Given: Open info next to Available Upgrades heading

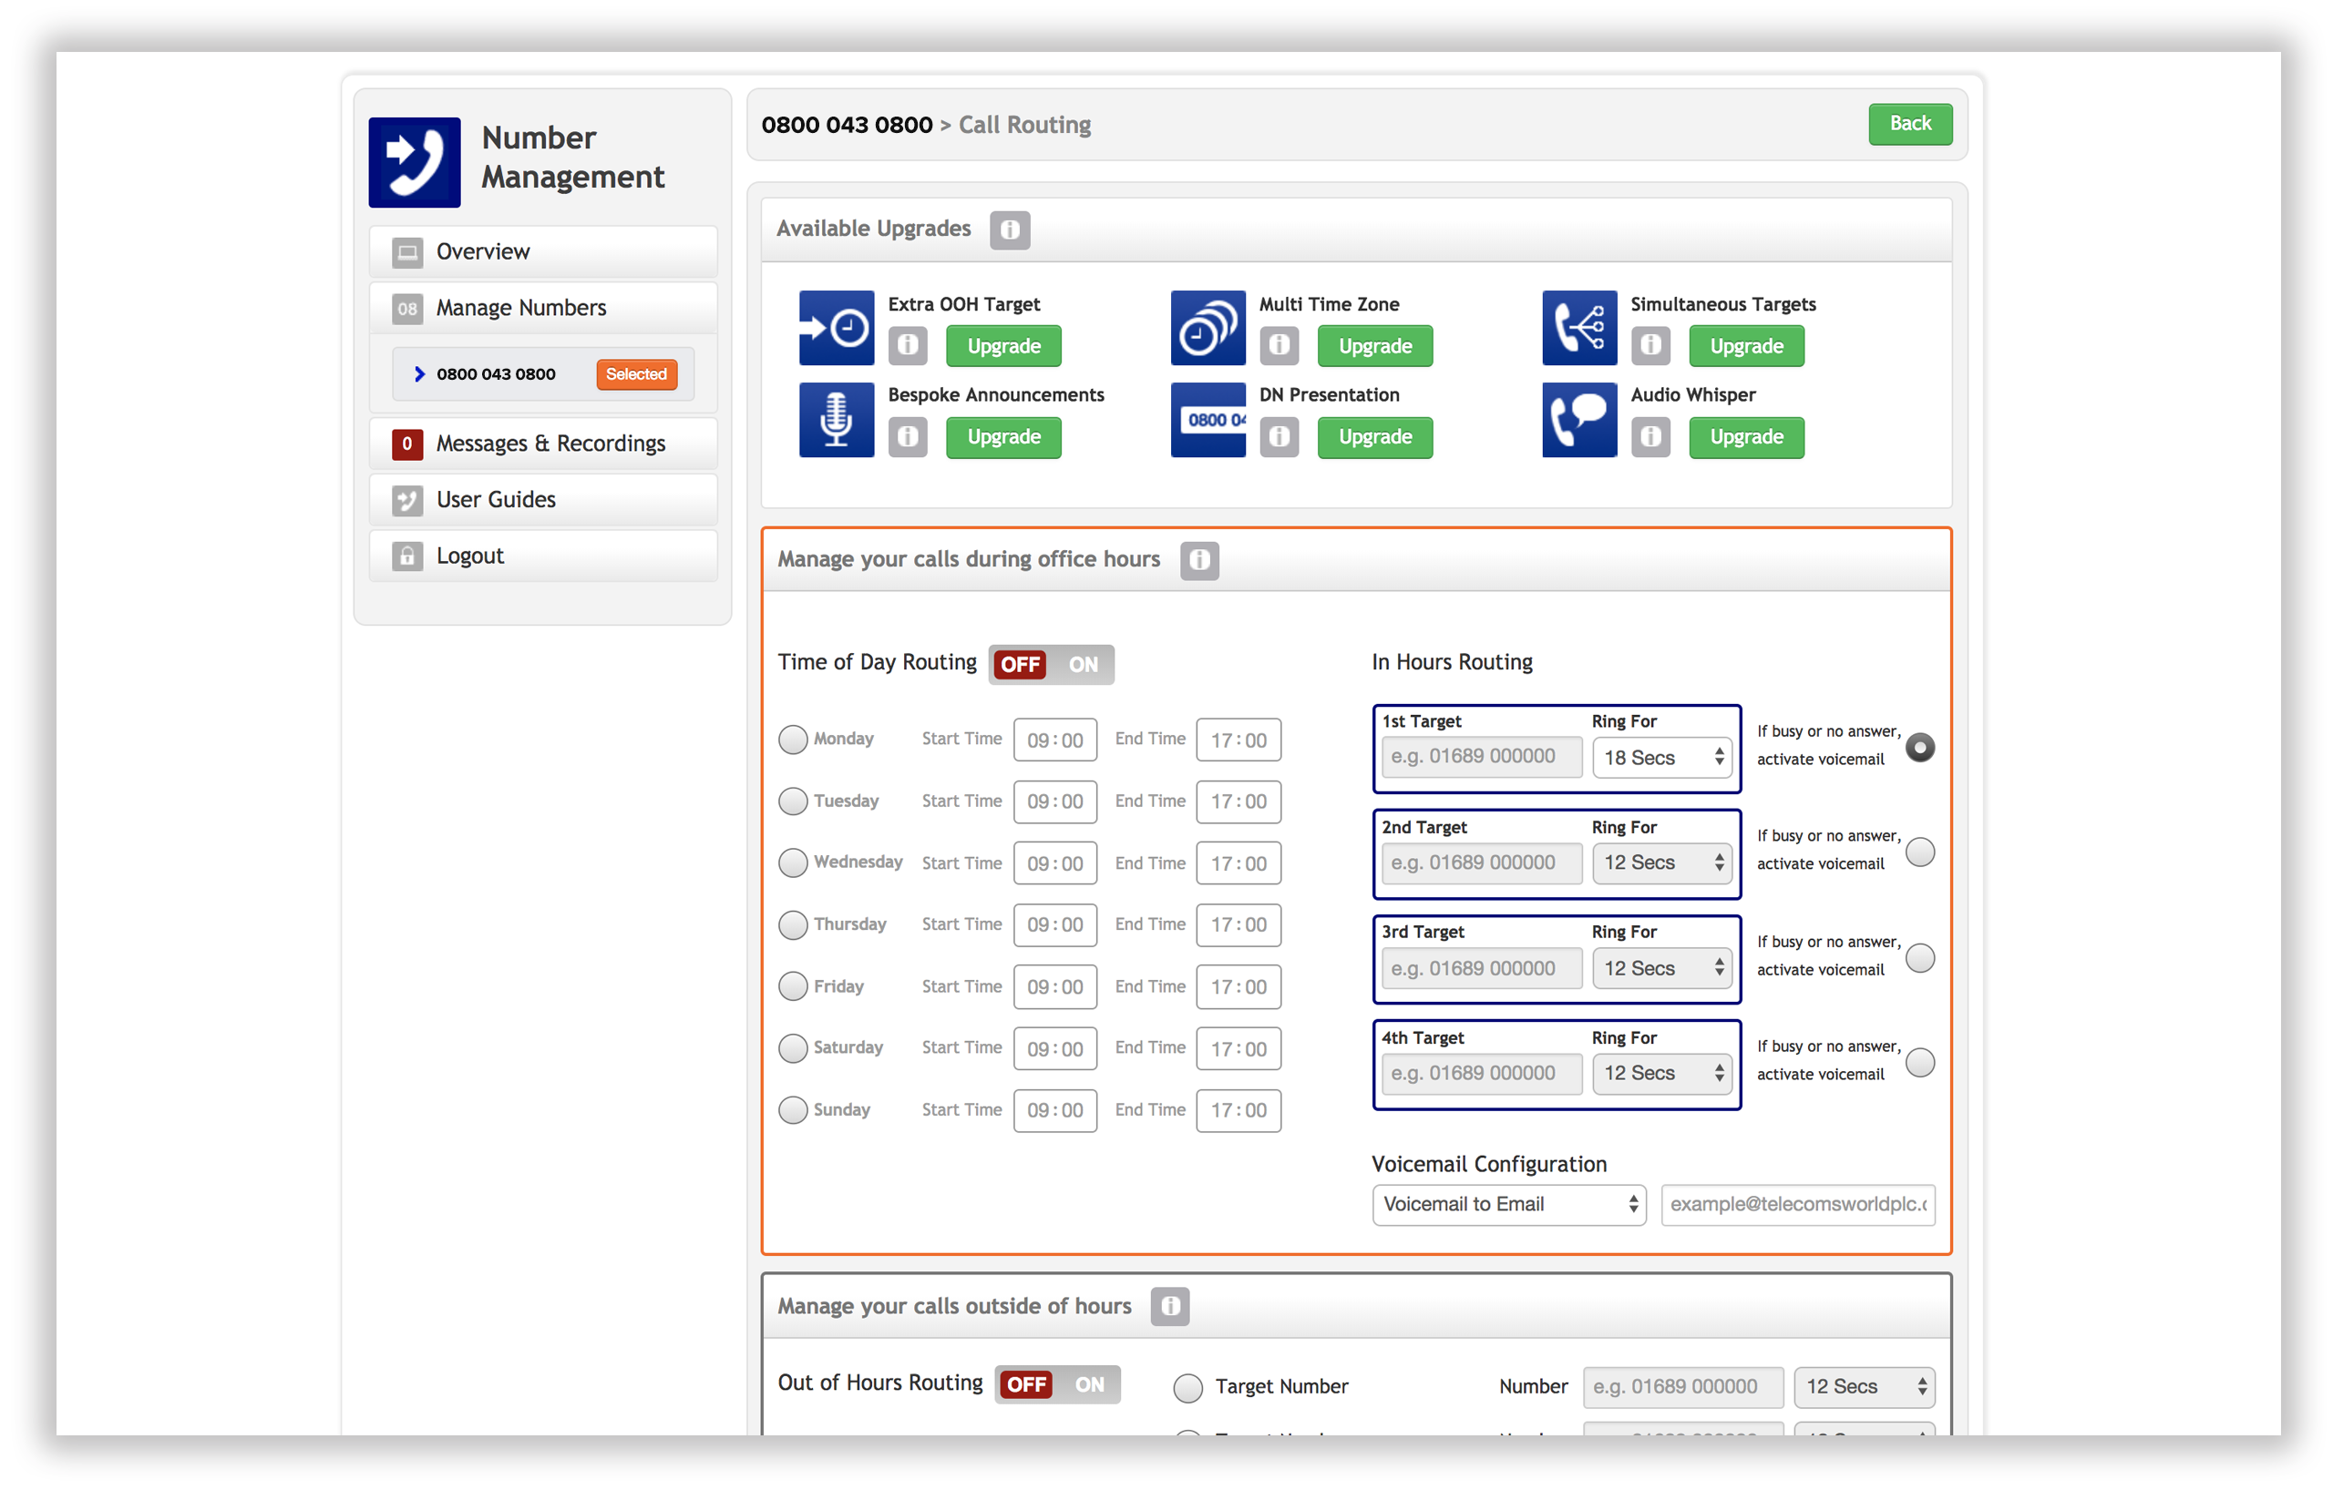Looking at the screenshot, I should pyautogui.click(x=1010, y=230).
